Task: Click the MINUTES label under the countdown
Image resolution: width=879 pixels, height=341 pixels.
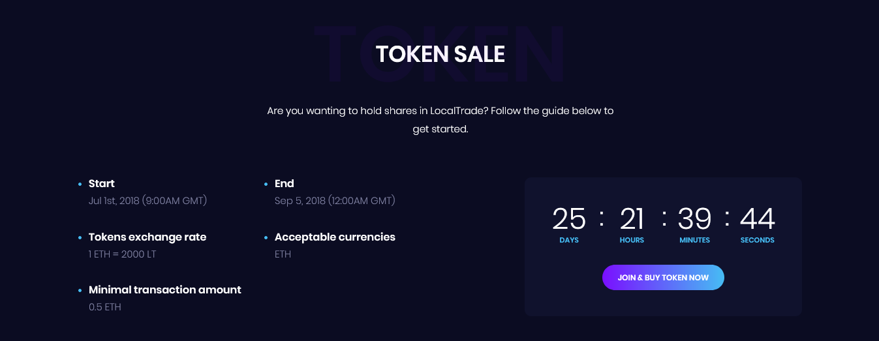Action: click(x=694, y=241)
